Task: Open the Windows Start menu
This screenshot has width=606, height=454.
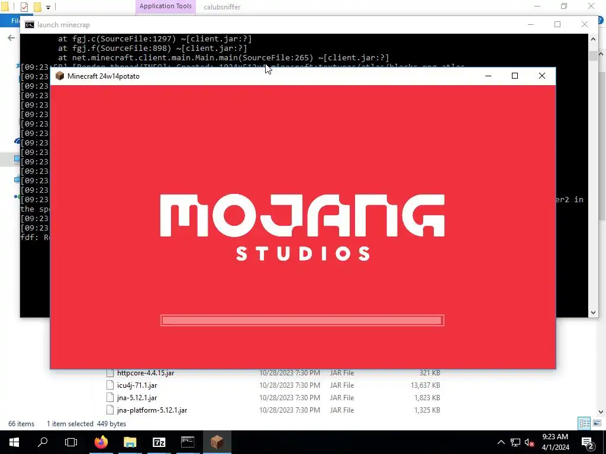Action: [x=14, y=442]
